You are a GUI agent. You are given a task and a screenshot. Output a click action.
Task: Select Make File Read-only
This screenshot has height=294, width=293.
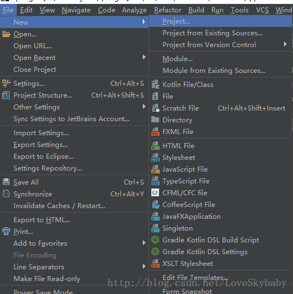click(x=74, y=279)
